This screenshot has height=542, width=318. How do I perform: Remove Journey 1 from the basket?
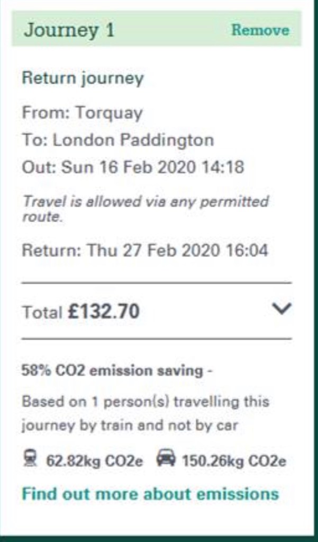260,30
